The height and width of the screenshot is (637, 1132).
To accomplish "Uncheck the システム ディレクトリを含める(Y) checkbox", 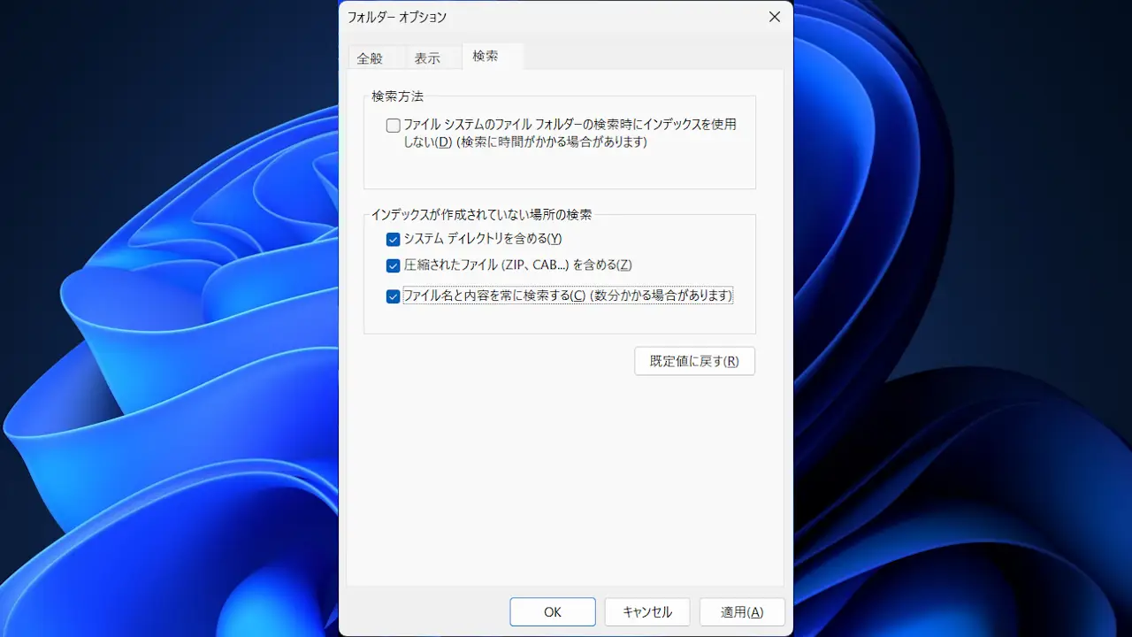I will [394, 239].
